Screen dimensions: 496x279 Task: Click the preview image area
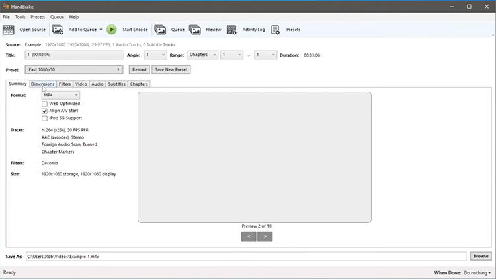click(x=255, y=157)
